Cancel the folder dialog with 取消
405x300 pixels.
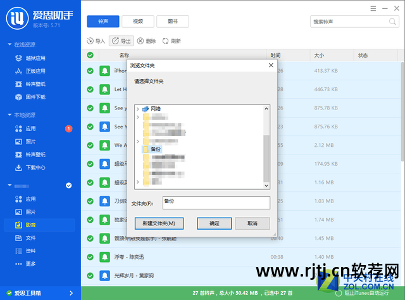point(252,223)
